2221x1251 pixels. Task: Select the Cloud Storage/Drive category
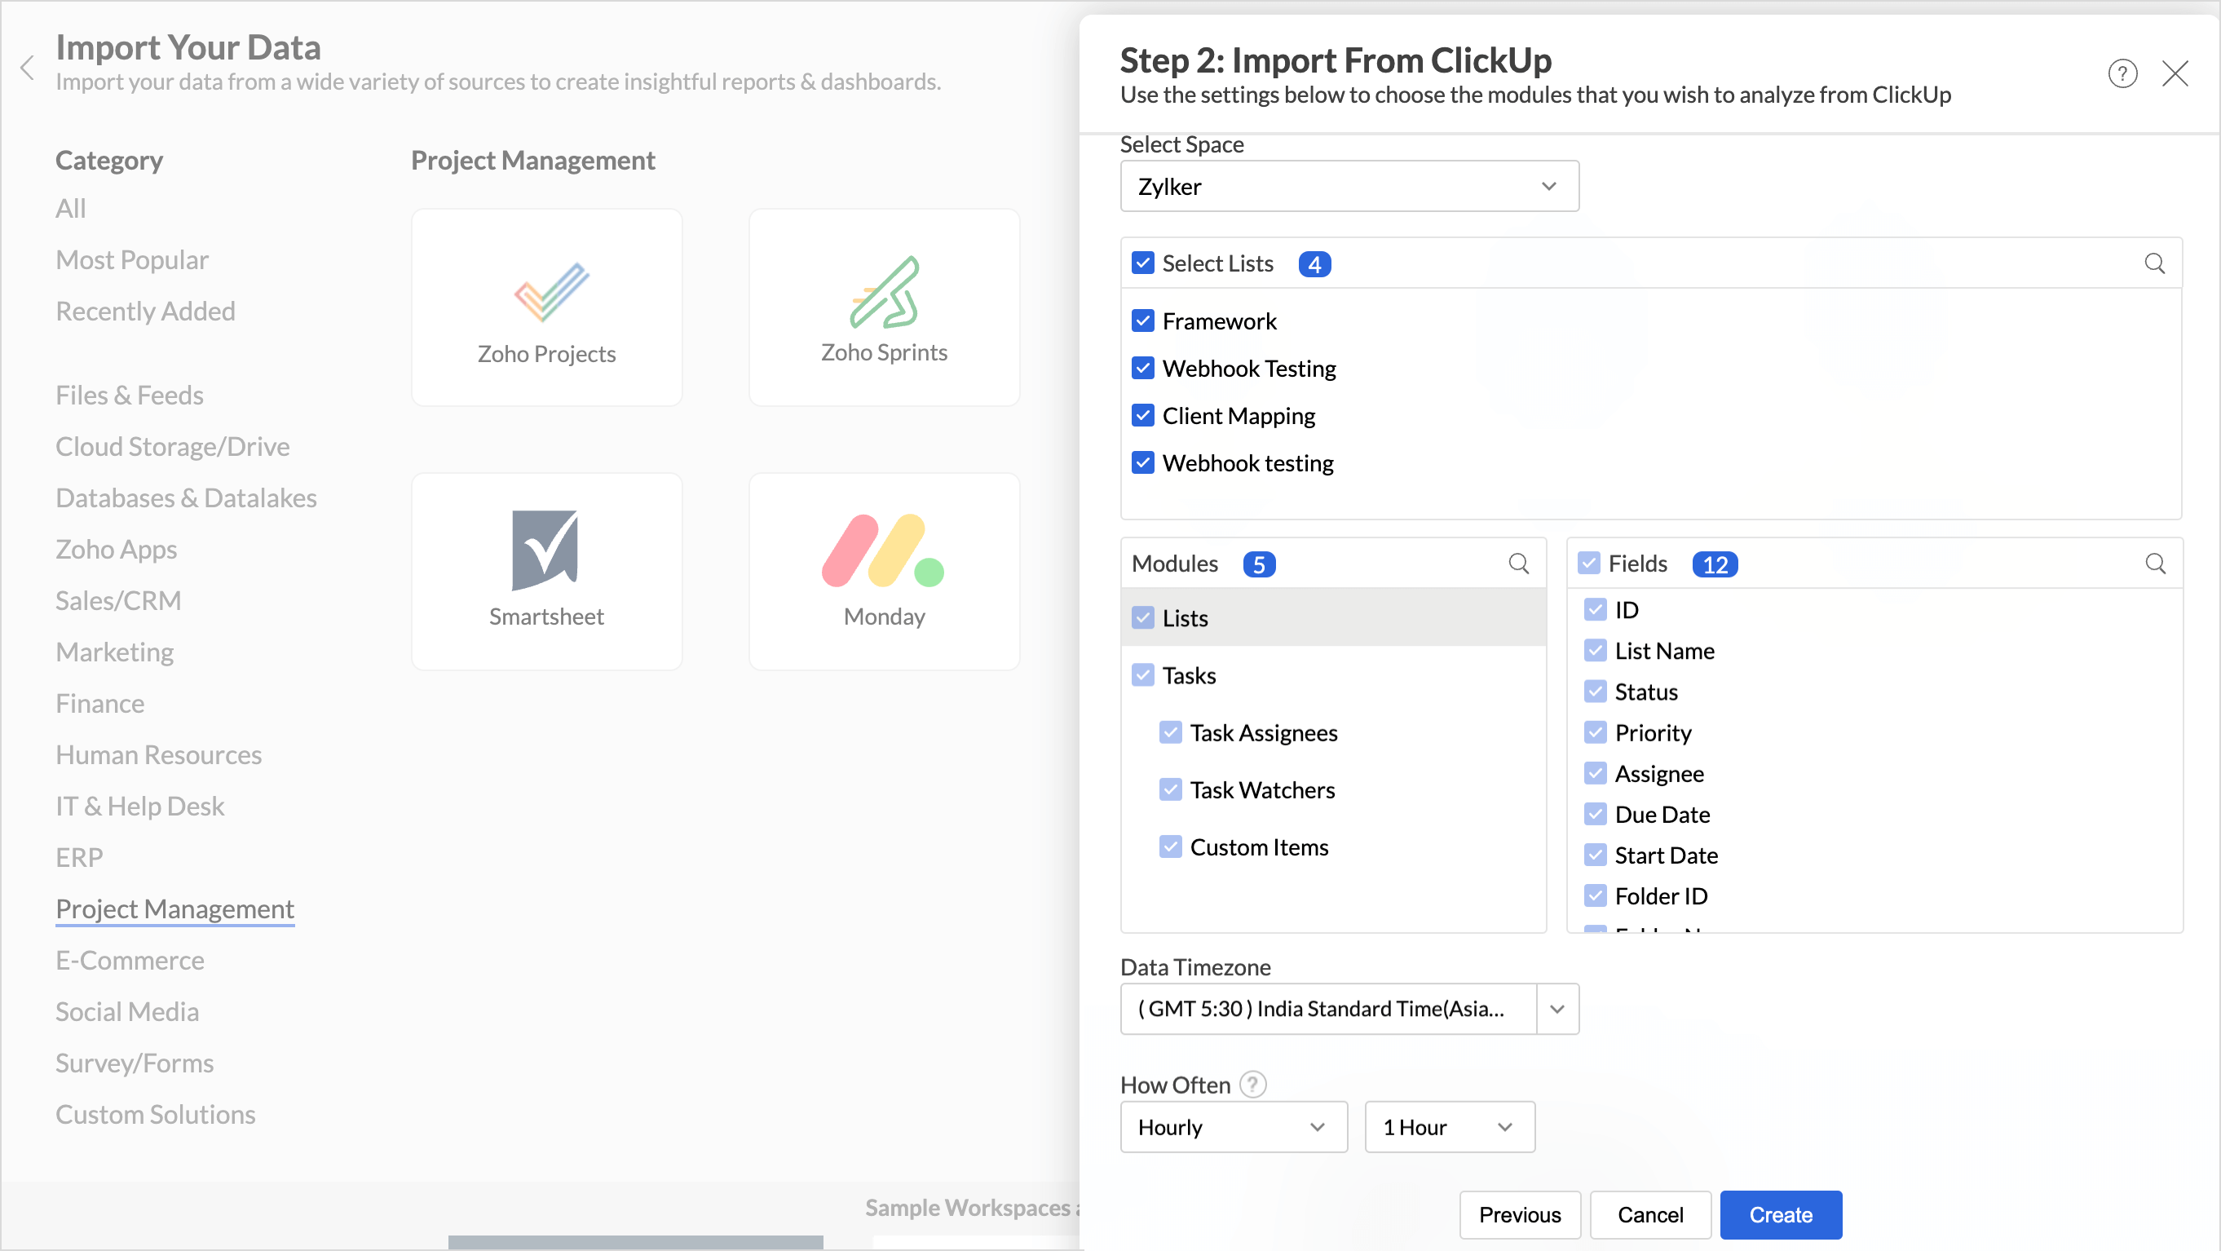[172, 447]
